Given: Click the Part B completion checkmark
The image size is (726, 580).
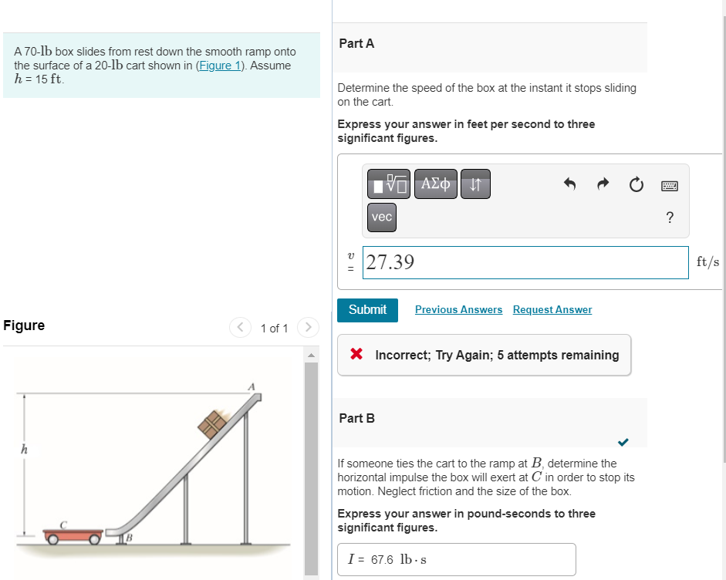Looking at the screenshot, I should click(623, 442).
